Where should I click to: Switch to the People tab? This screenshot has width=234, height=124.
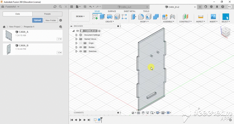point(47,14)
